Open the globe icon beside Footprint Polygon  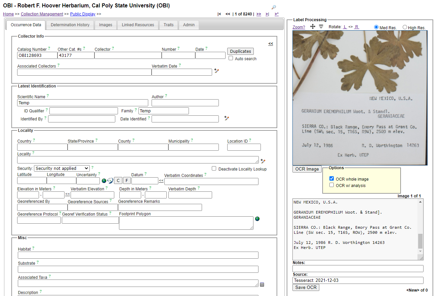pyautogui.click(x=257, y=219)
